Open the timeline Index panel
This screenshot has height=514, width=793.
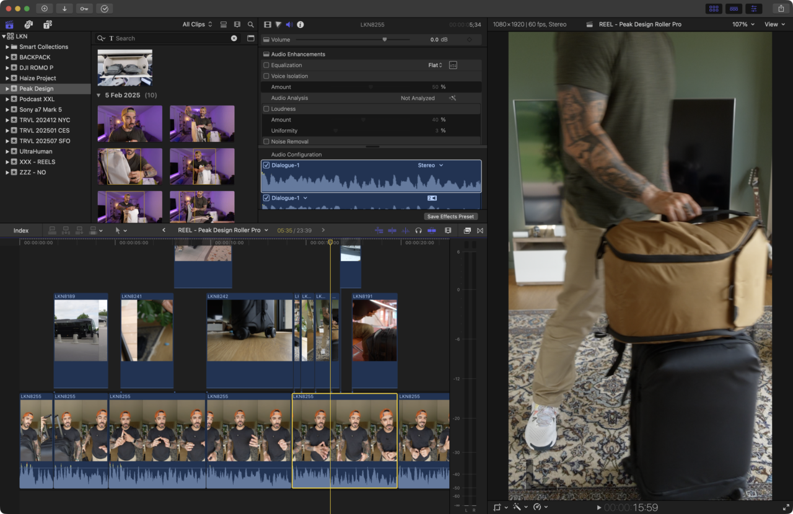click(x=20, y=230)
